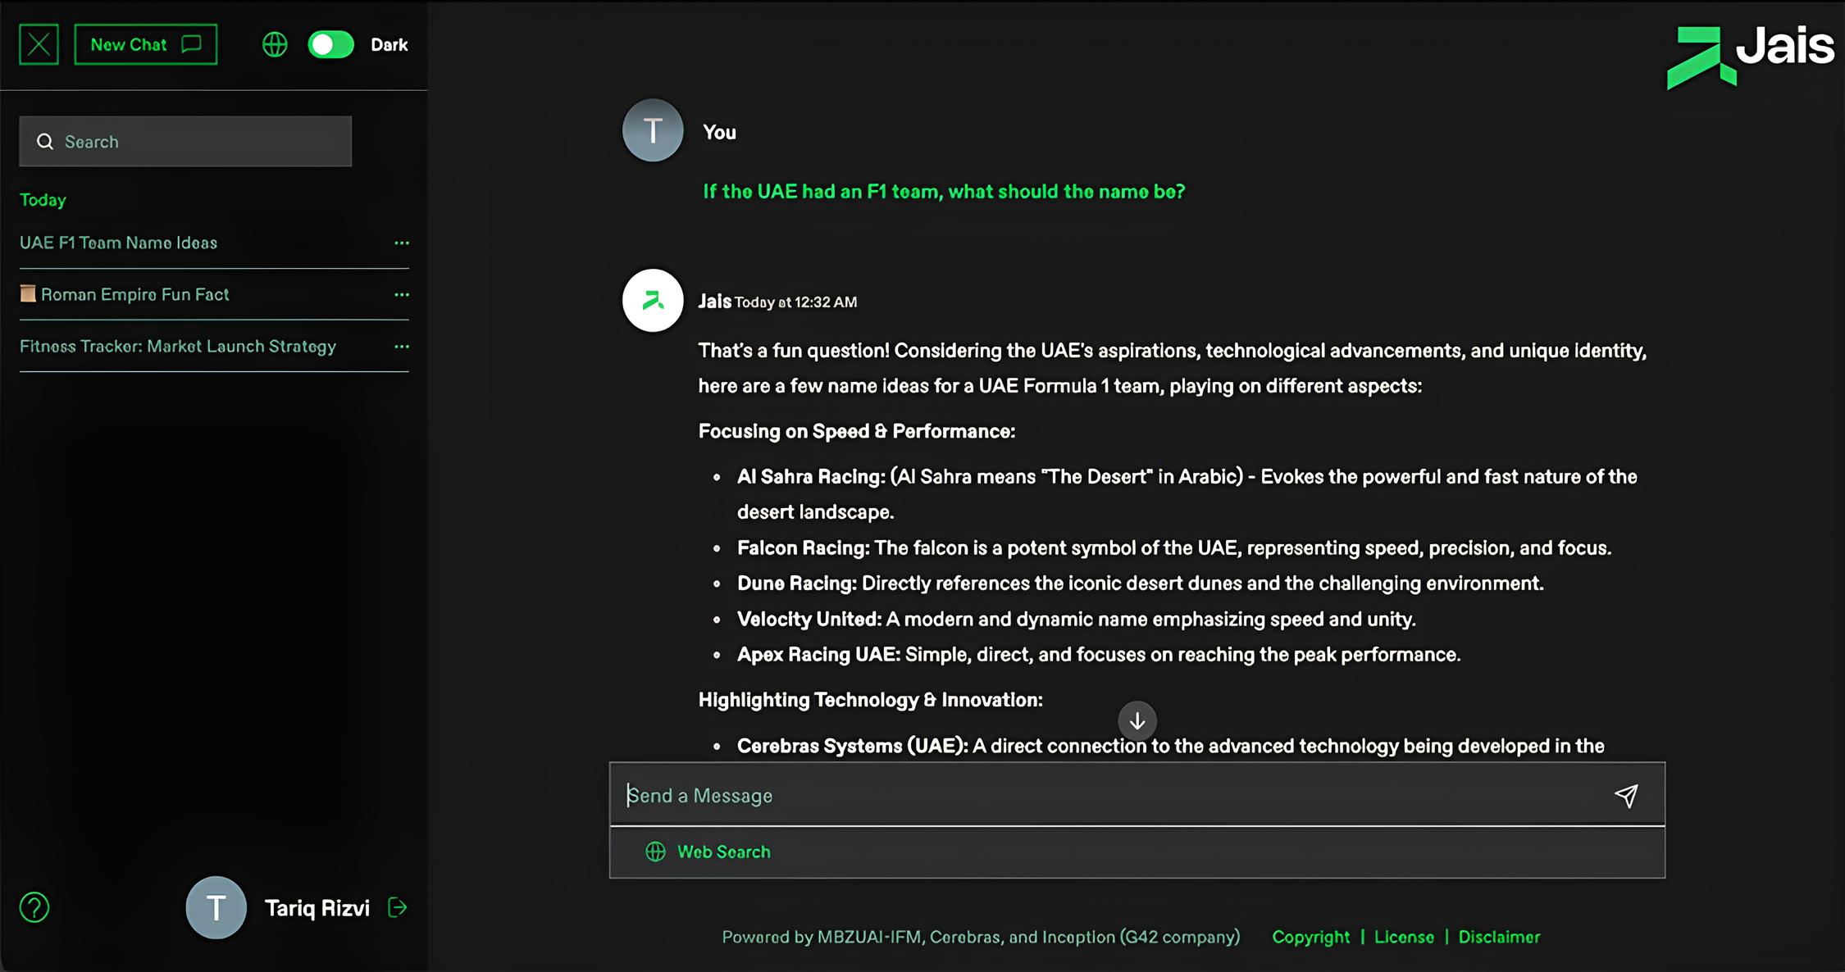
Task: Click the send message arrow icon
Action: click(1626, 795)
